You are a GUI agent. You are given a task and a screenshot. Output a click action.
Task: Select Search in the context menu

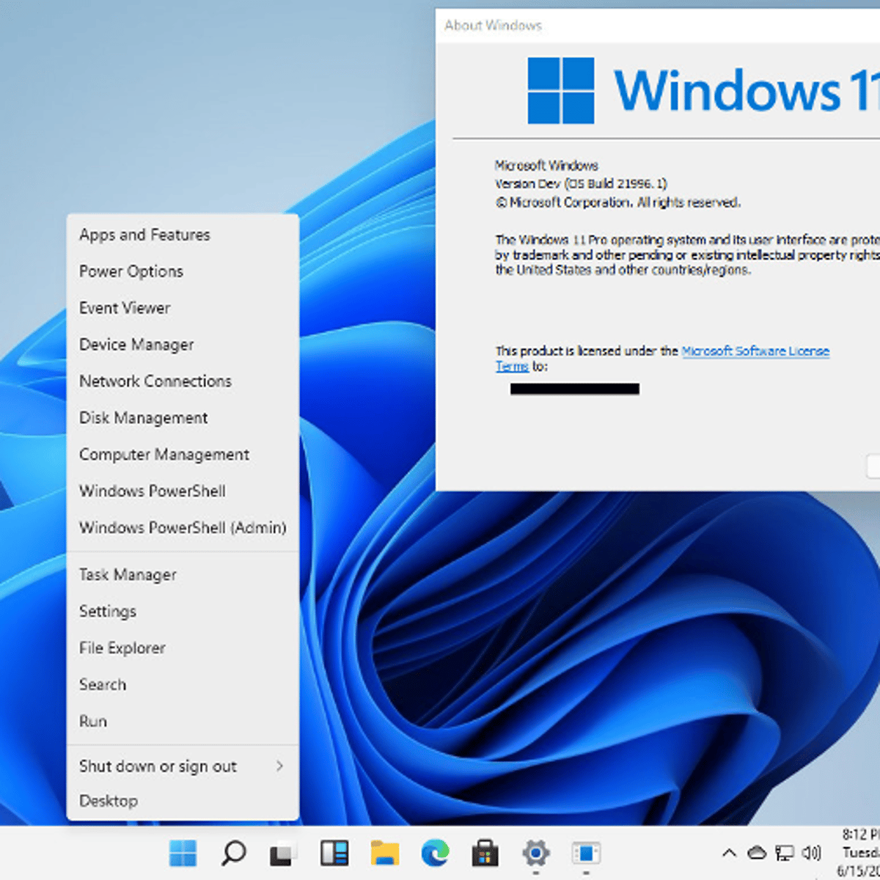click(x=183, y=685)
